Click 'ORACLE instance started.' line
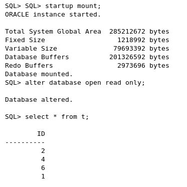 click(53, 15)
